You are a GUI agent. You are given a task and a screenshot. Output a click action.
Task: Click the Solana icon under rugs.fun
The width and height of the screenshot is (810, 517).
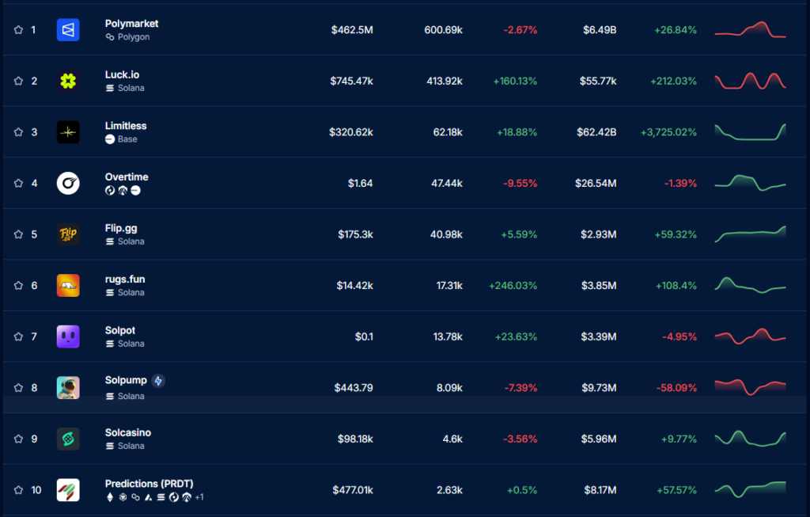pyautogui.click(x=109, y=293)
